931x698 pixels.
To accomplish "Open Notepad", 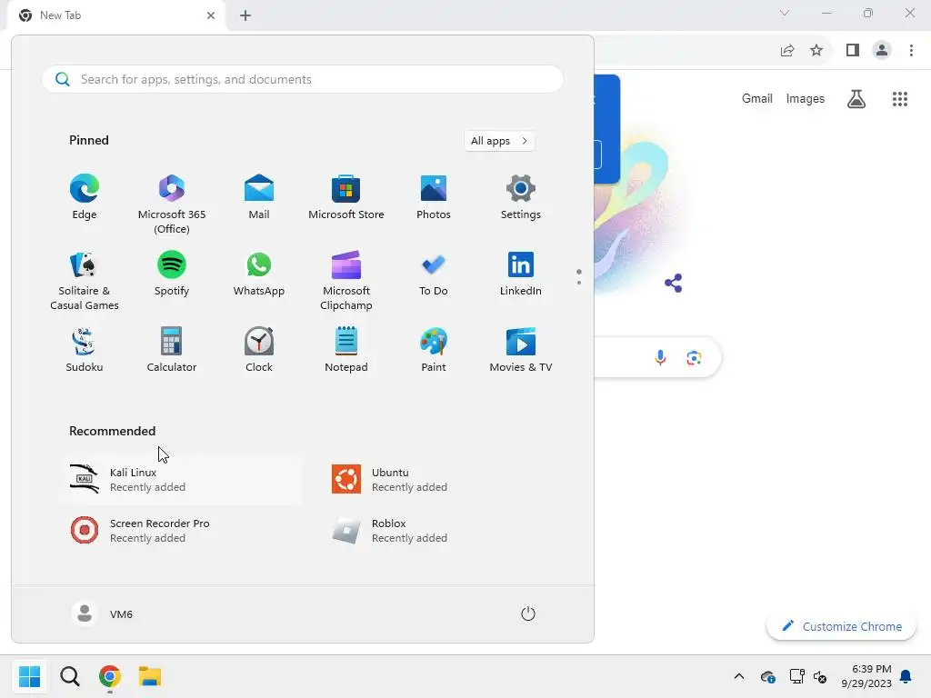I will pos(346,350).
